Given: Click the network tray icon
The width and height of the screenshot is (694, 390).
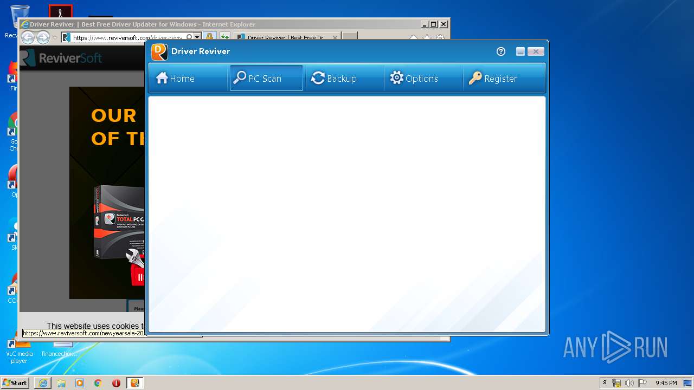Looking at the screenshot, I should pos(616,383).
